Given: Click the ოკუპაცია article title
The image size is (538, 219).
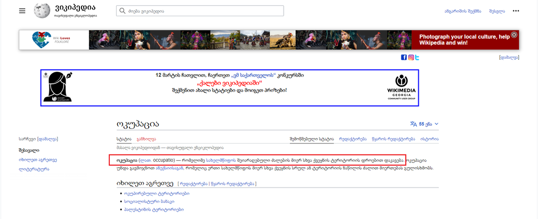Looking at the screenshot, I should pos(138,124).
